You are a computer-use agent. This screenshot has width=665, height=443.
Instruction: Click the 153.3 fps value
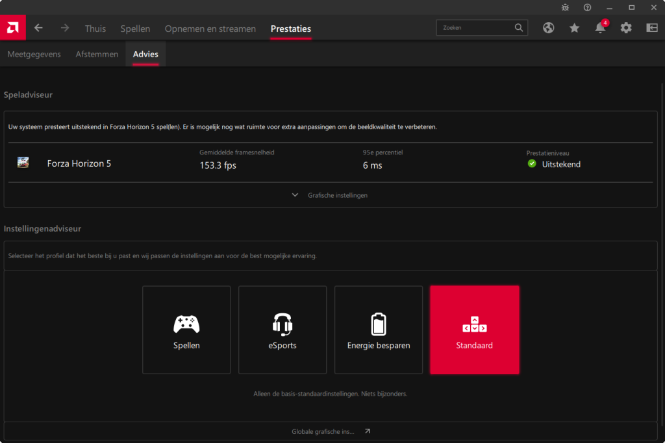coord(218,165)
